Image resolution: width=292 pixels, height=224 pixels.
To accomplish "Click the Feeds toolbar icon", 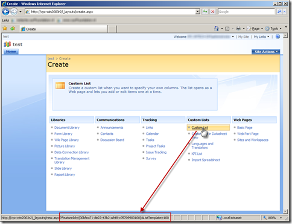I will 227,29.
